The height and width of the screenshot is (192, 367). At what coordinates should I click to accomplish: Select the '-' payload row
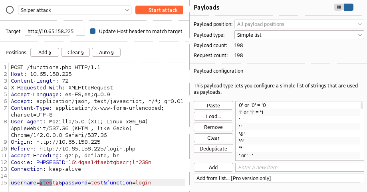point(298,119)
